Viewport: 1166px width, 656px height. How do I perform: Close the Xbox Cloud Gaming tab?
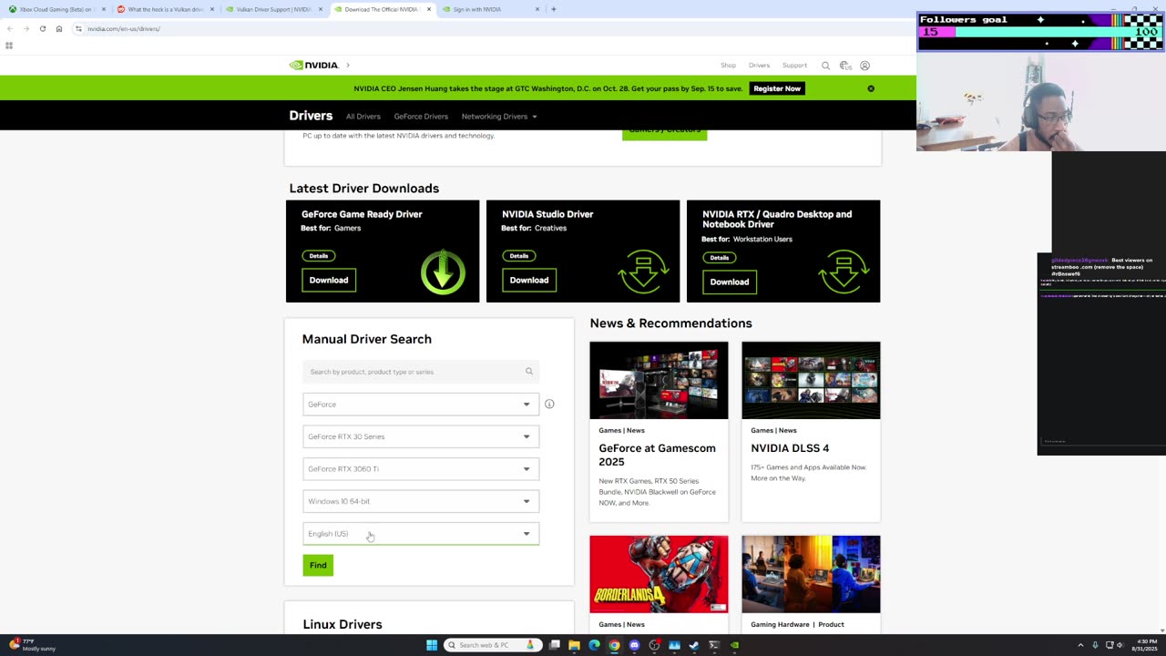pos(103,9)
